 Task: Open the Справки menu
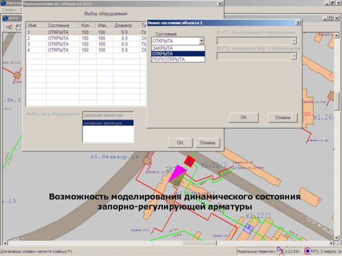pos(9,9)
